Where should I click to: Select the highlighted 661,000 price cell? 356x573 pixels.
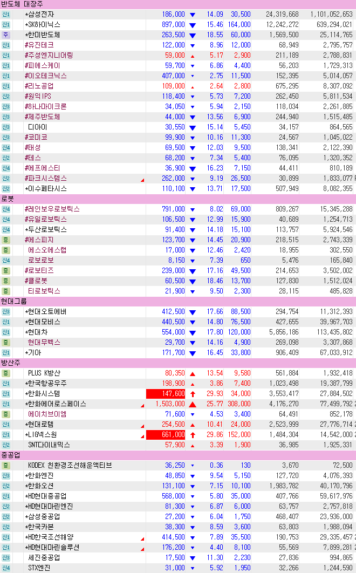166,434
